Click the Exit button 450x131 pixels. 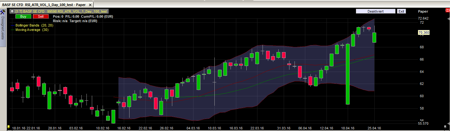(401, 11)
